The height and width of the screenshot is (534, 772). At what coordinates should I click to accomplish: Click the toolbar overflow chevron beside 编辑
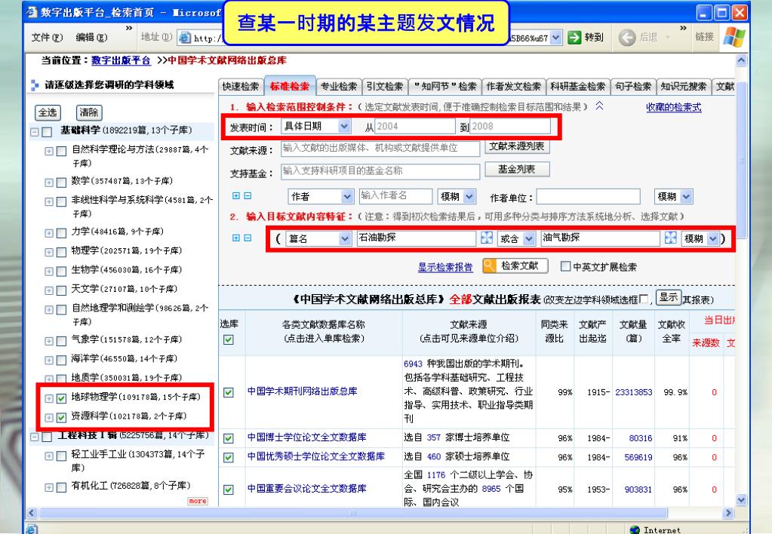[129, 28]
